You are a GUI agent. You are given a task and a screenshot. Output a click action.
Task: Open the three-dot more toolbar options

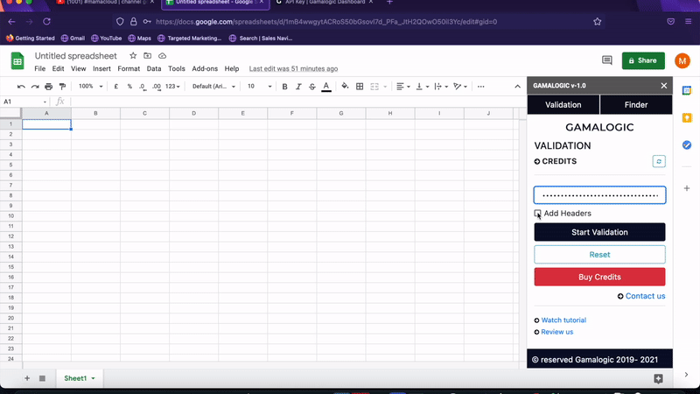click(x=480, y=87)
